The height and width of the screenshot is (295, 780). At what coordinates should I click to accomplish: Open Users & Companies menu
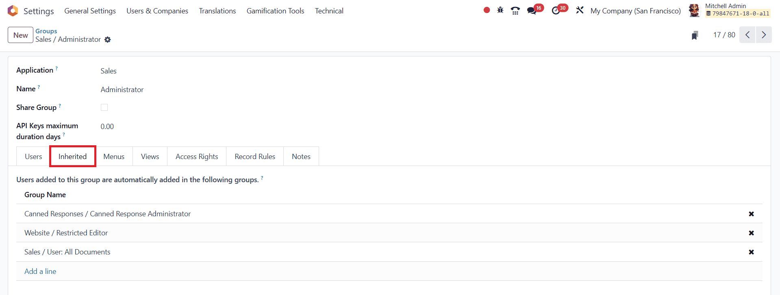click(157, 11)
